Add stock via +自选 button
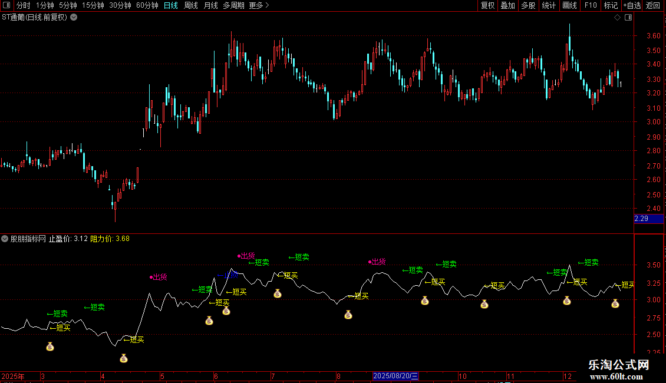The image size is (666, 383). [632, 5]
